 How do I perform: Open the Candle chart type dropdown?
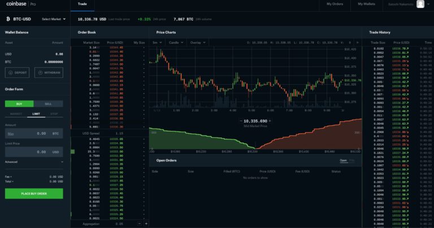click(176, 42)
